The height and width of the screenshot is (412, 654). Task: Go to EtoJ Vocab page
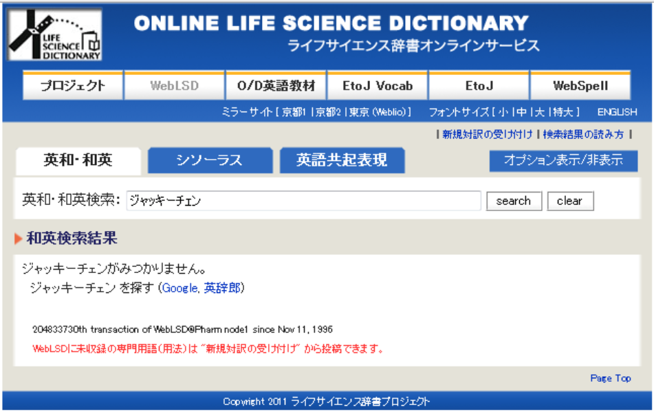378,86
